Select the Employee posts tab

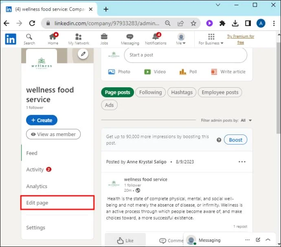pos(220,92)
